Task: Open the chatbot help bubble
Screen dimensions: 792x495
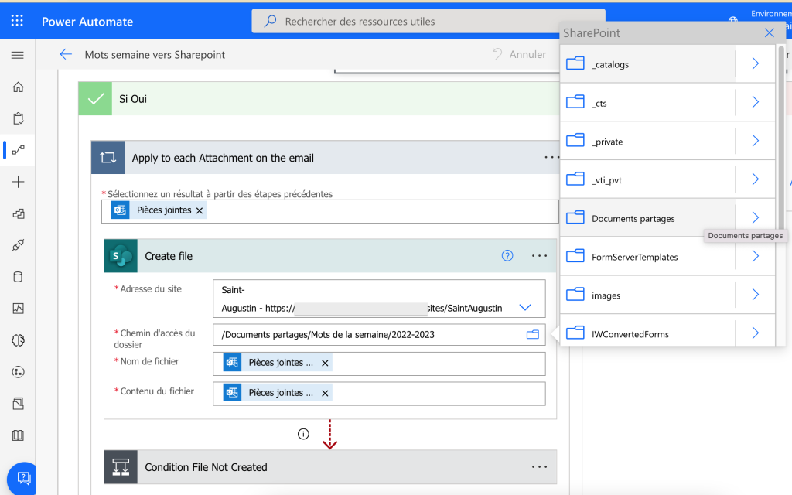Action: click(23, 478)
